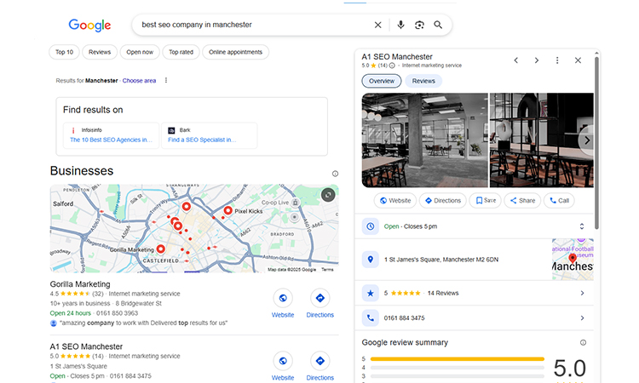Expand the phone number row chevron
This screenshot has width=639, height=383.
(583, 317)
